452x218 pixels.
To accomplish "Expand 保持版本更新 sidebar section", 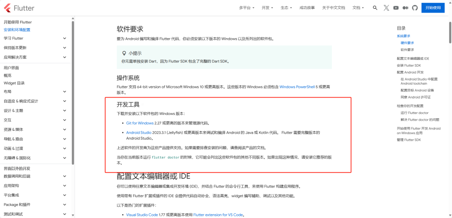I will tap(35, 48).
